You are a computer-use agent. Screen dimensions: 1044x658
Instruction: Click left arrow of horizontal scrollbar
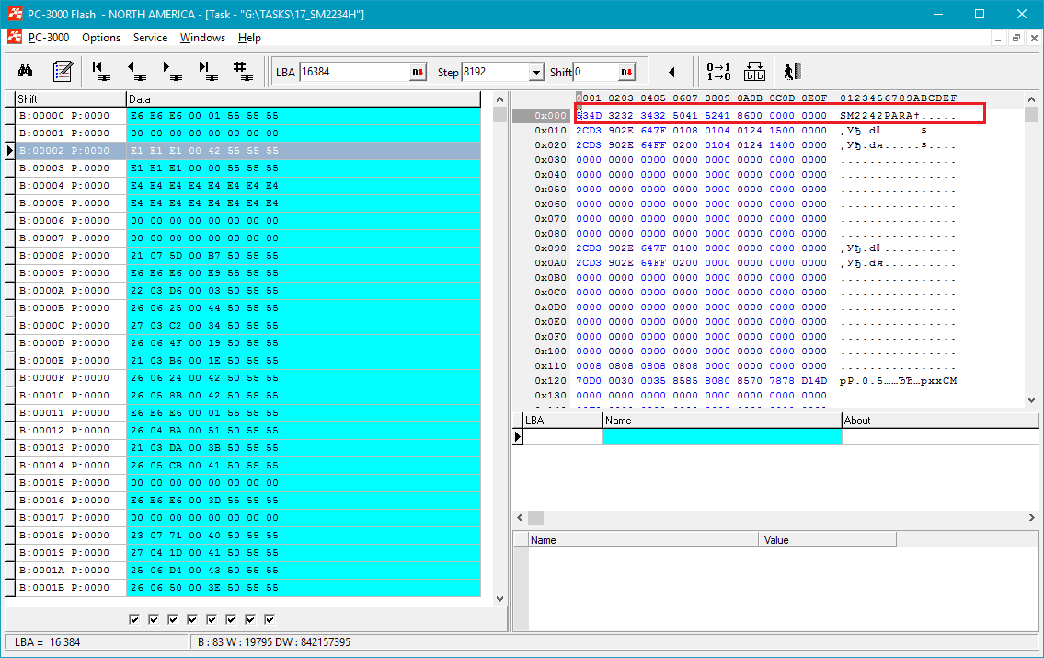pos(520,517)
